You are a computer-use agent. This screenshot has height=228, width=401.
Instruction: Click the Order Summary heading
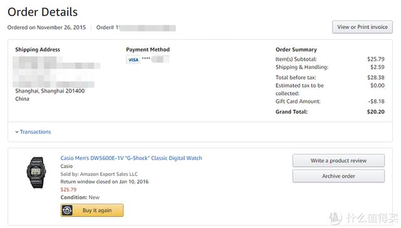(x=296, y=49)
